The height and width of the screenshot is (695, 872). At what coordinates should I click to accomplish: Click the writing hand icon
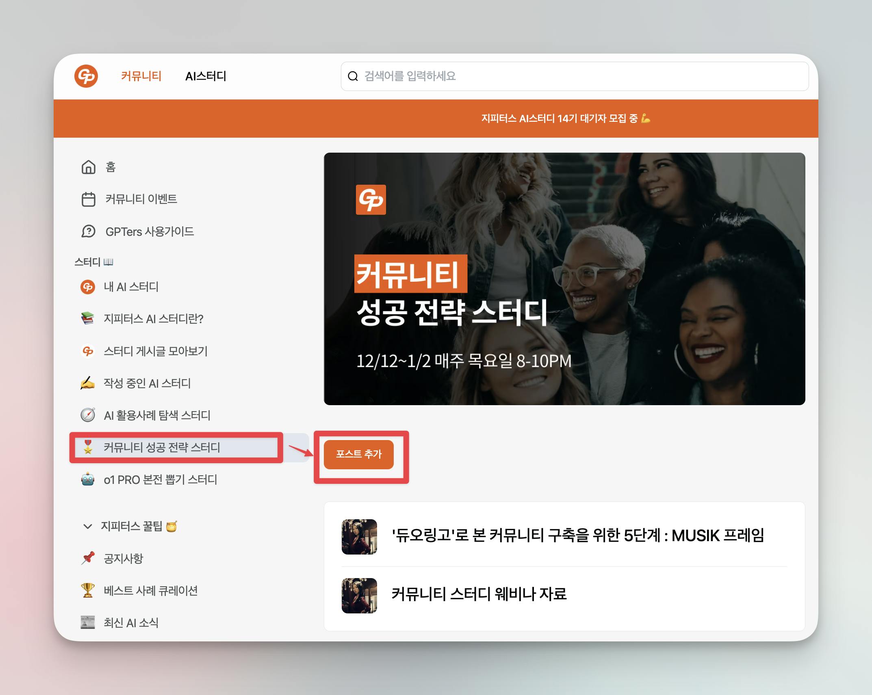(88, 383)
